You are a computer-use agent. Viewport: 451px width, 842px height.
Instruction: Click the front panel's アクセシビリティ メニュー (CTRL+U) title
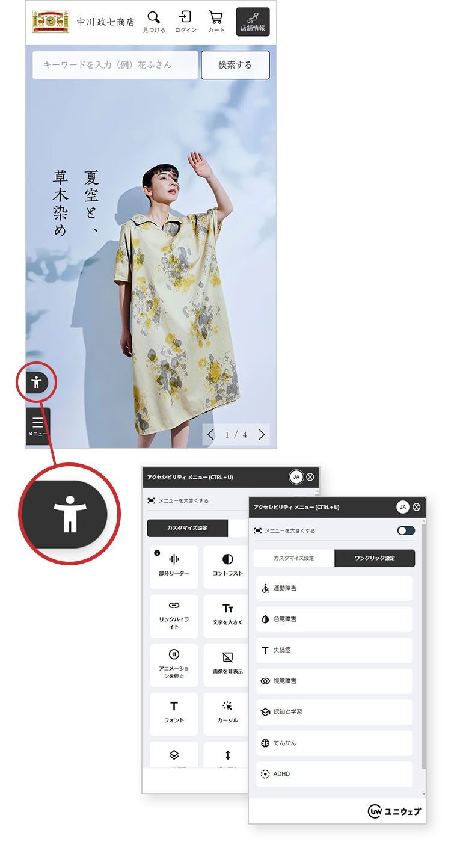click(296, 507)
